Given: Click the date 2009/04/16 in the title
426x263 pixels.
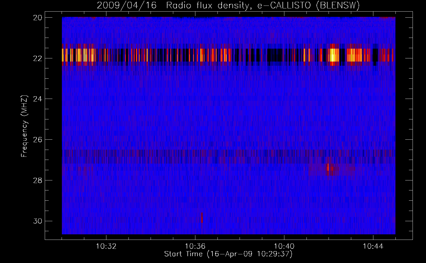Looking at the screenshot, I should click(127, 5).
